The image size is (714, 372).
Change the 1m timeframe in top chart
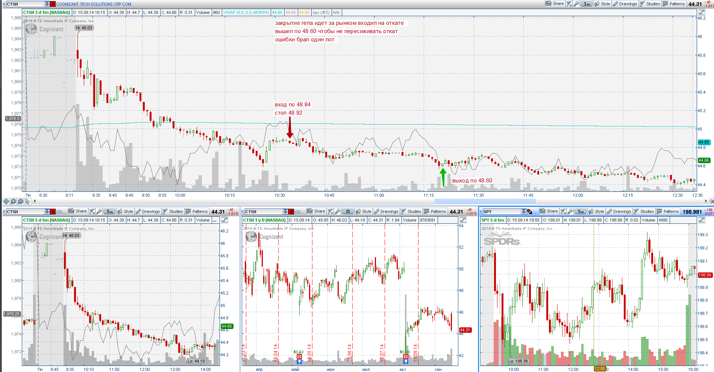point(587,4)
